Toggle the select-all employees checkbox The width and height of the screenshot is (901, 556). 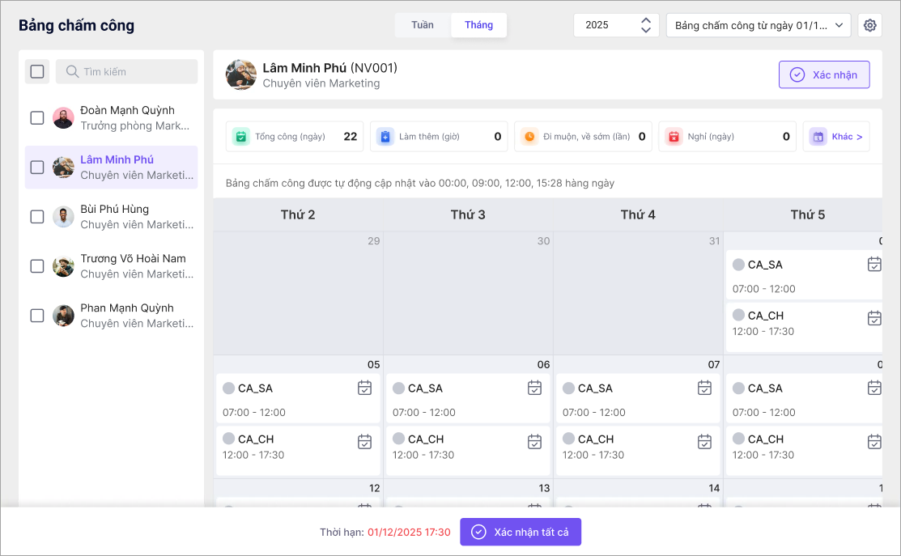pyautogui.click(x=36, y=72)
